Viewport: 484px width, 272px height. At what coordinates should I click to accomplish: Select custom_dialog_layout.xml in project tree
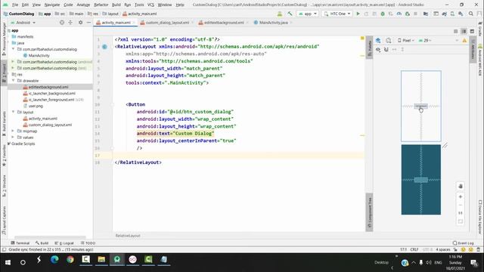tap(50, 125)
